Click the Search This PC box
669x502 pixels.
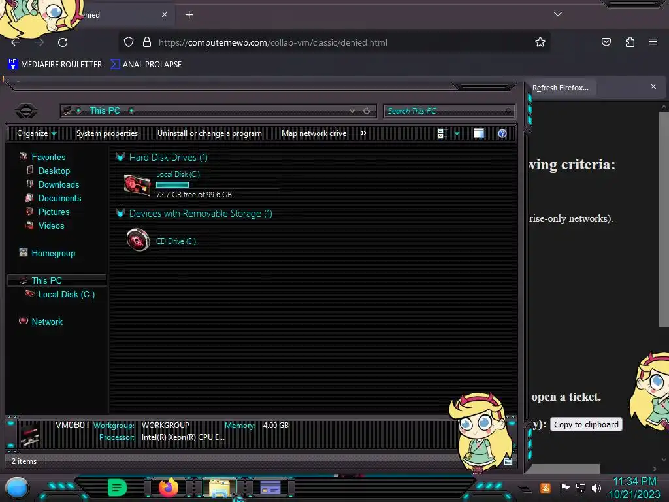coord(449,111)
